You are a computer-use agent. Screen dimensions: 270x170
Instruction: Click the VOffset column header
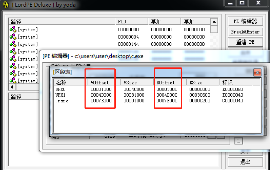click(x=104, y=82)
